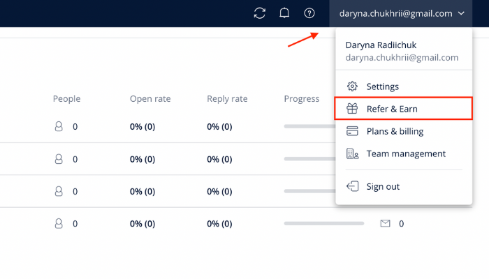Image resolution: width=489 pixels, height=279 pixels.
Task: Click the Reply rate column header
Action: coord(227,99)
